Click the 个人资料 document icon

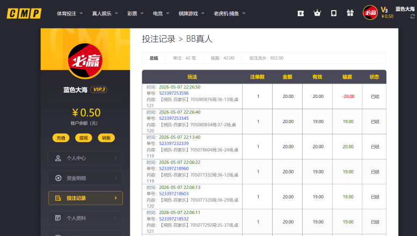point(58,218)
